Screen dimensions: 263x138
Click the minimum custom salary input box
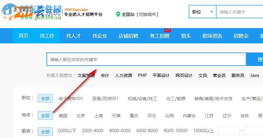tap(228, 131)
